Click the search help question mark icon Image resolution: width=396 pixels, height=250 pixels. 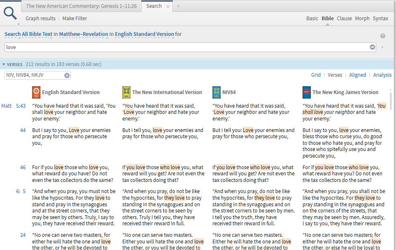coord(383,36)
